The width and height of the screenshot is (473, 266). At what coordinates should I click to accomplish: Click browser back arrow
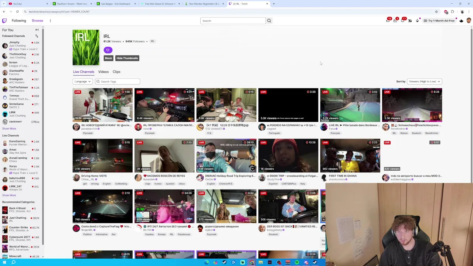(4, 11)
